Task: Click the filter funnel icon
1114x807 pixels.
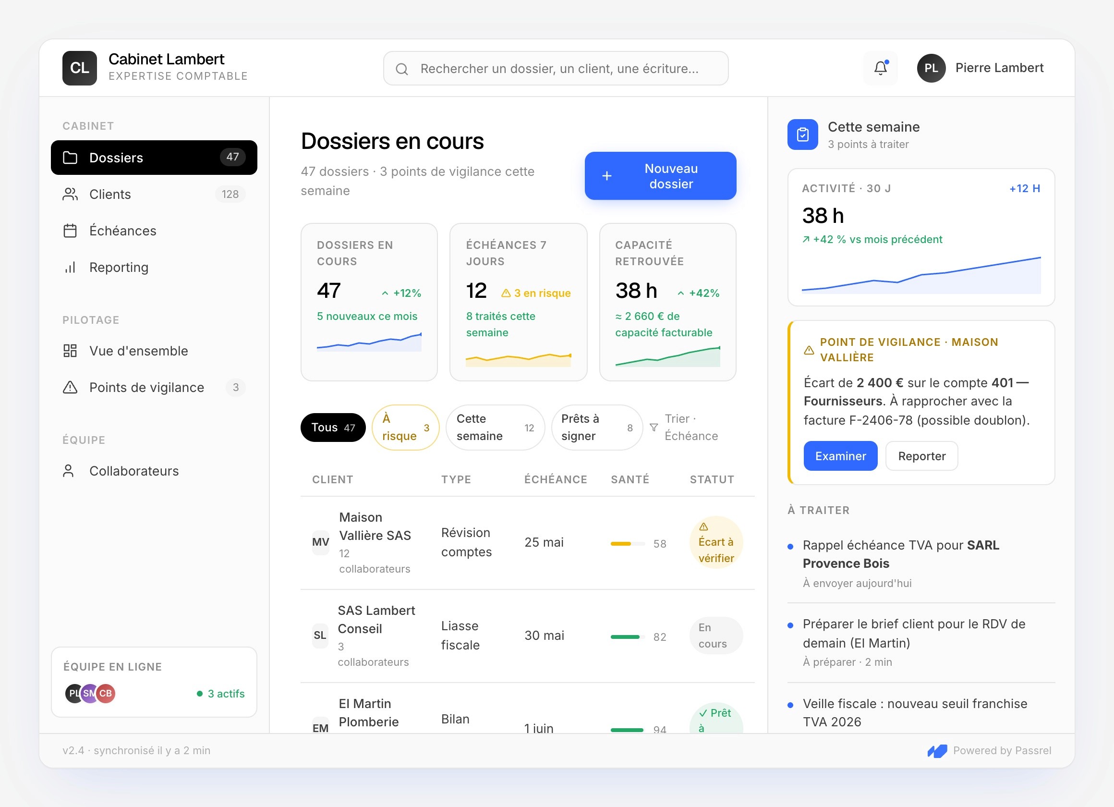Action: [654, 427]
